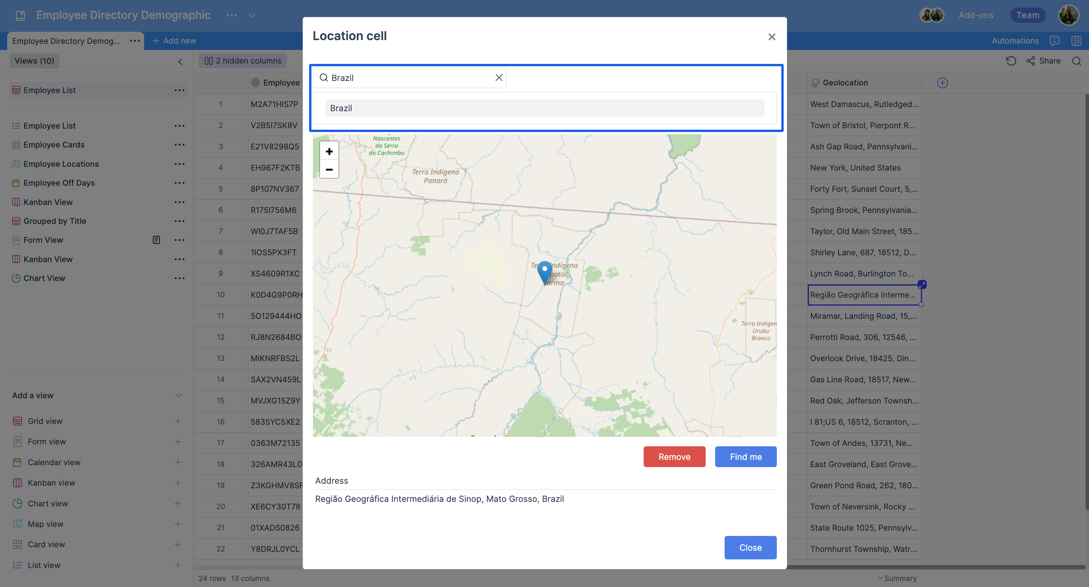
Task: Collapse the views sidebar with the arrow
Action: click(x=180, y=62)
